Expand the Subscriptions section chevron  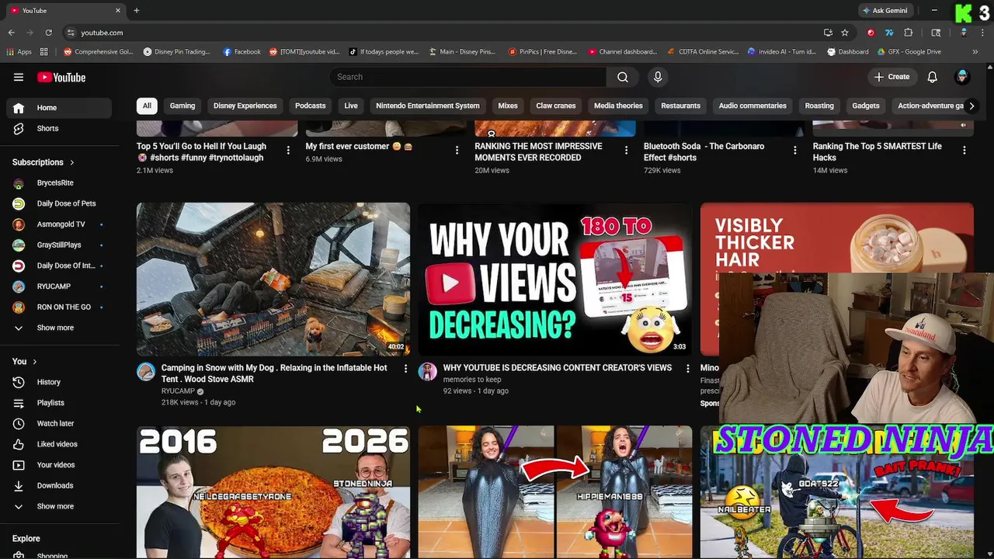(x=72, y=162)
